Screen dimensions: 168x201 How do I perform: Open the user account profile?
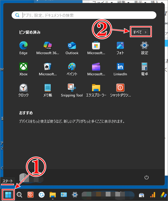[31, 178]
